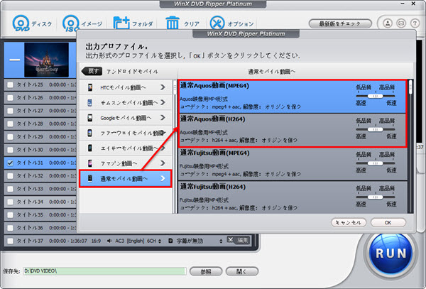The image size is (426, 289).
Task: Adjust quality slider for 通常Fujitsu動画(MPEG4)
Action: [x=375, y=163]
